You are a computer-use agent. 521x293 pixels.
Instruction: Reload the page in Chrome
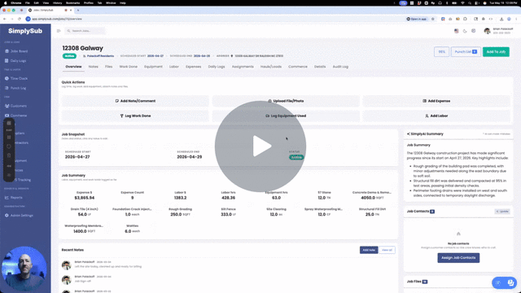pos(20,19)
